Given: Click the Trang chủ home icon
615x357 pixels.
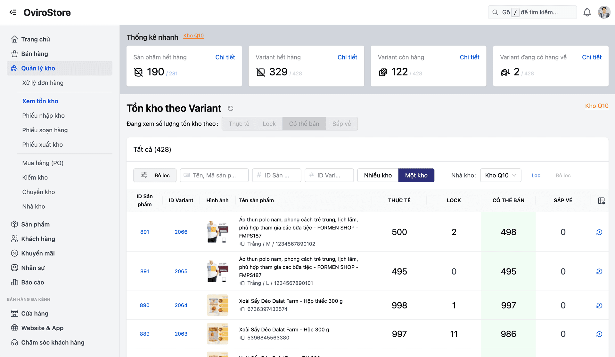Looking at the screenshot, I should click(14, 39).
